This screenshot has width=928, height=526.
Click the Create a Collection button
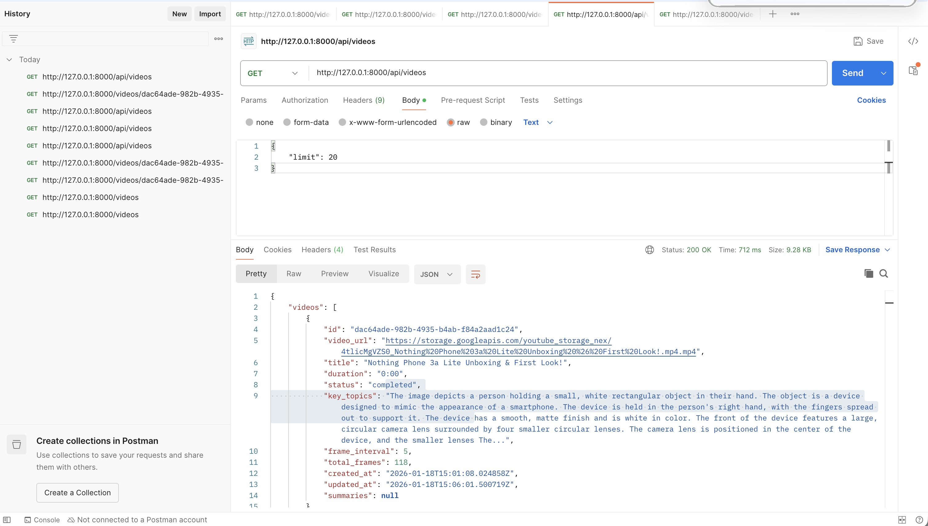[77, 492]
